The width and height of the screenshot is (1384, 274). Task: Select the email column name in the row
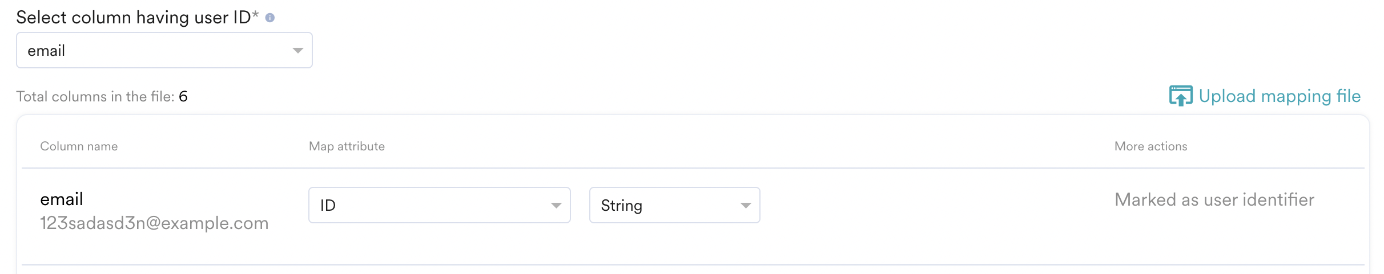pos(62,199)
